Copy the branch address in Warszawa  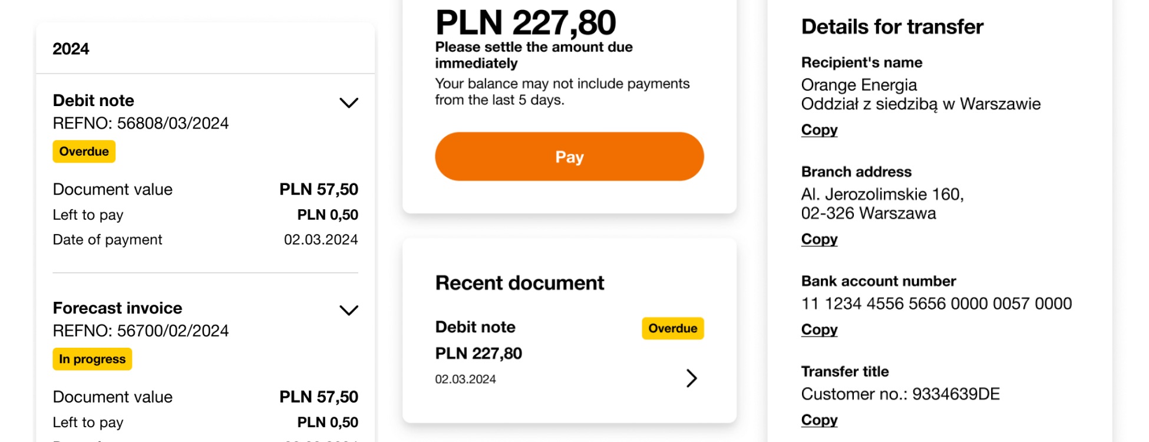819,239
